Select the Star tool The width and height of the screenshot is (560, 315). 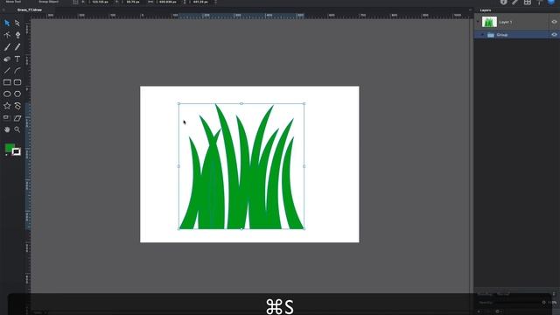[x=7, y=106]
